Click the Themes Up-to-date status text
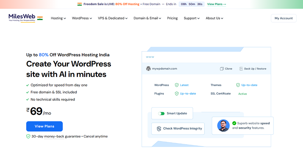The width and height of the screenshot is (303, 168). 249,85
